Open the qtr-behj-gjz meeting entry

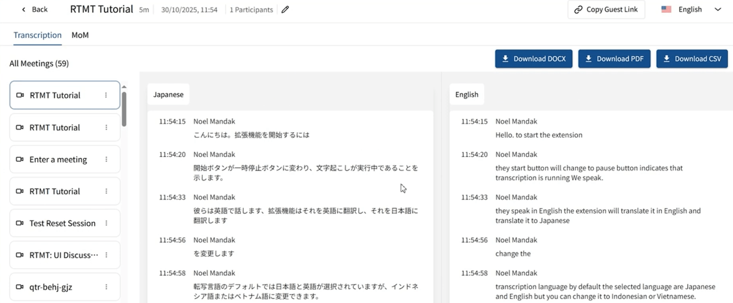[x=51, y=287]
